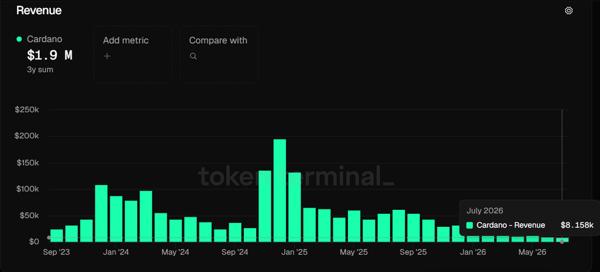
Task: Click the $150k y-axis label
Action: click(27, 163)
